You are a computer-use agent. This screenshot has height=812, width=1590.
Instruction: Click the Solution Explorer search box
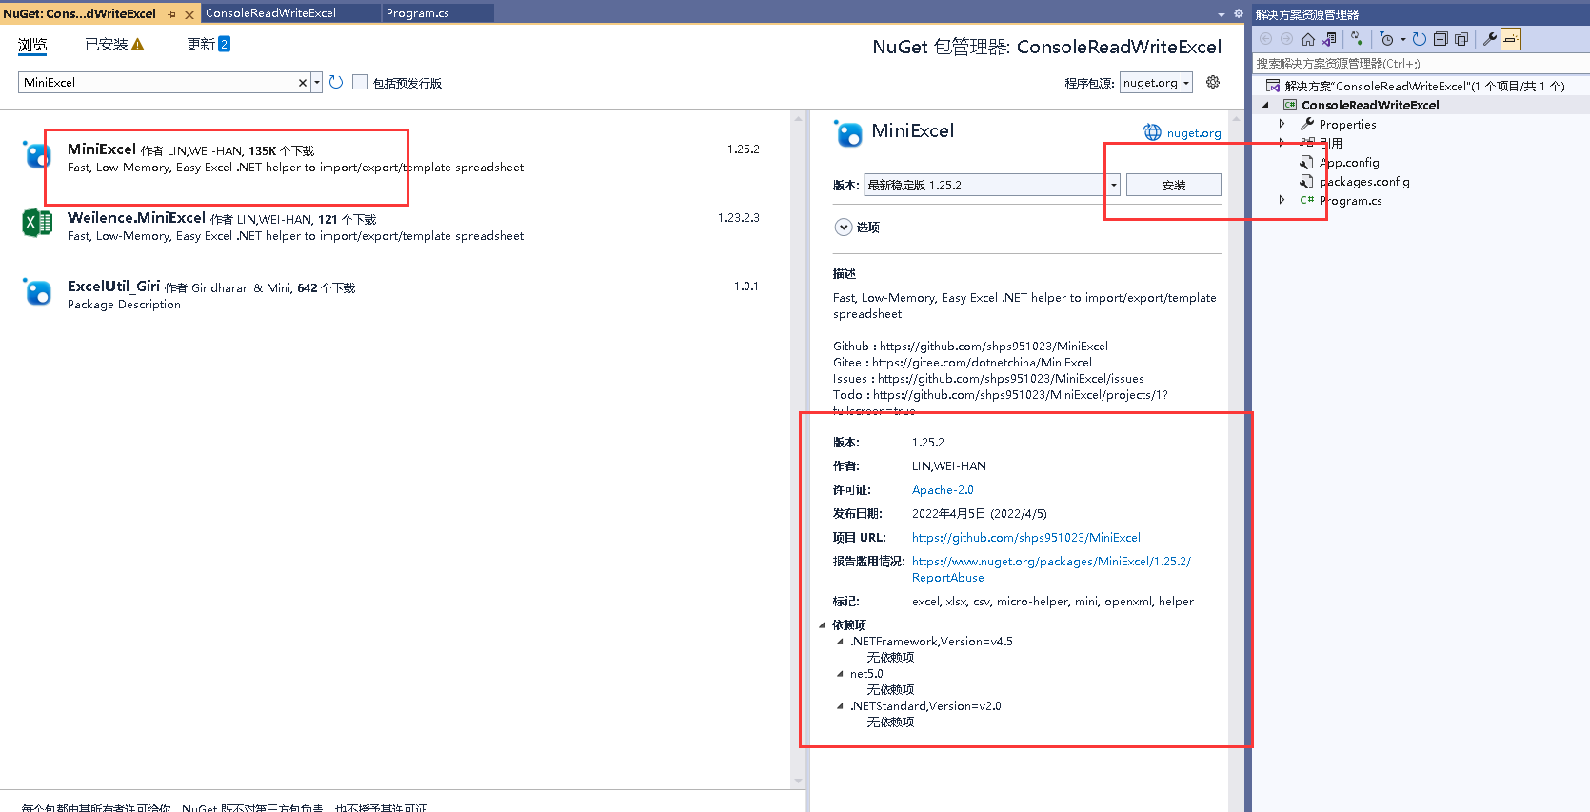[1419, 63]
